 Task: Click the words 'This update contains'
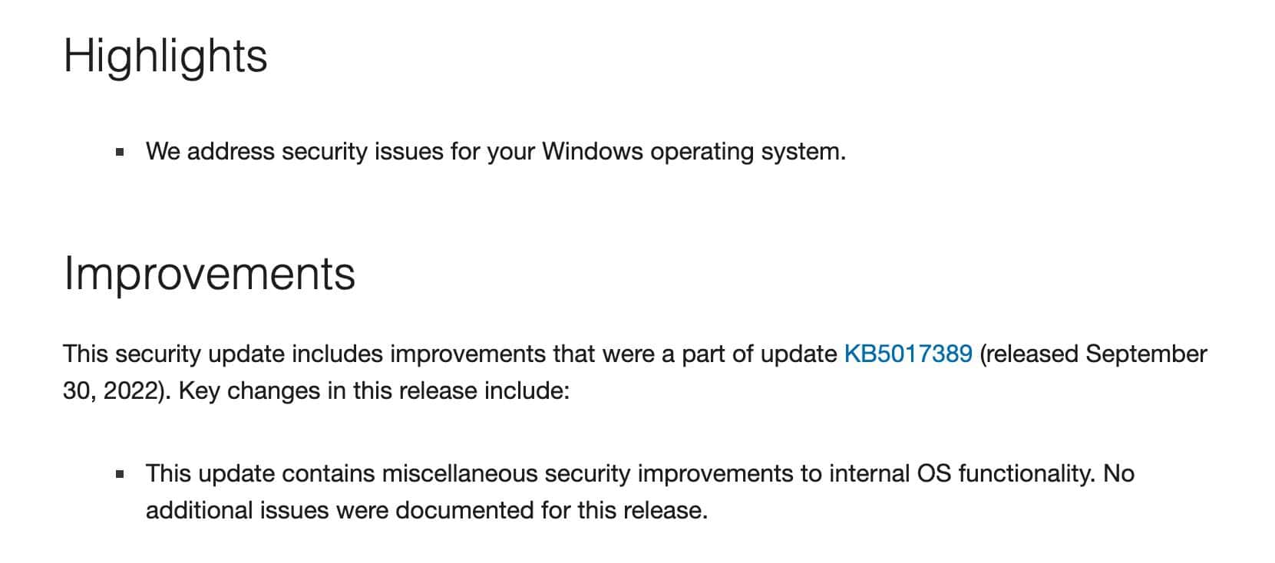click(x=261, y=473)
